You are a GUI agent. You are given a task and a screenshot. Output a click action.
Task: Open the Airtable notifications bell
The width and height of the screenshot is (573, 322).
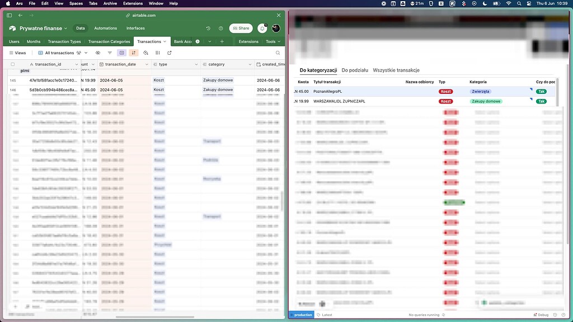(262, 29)
